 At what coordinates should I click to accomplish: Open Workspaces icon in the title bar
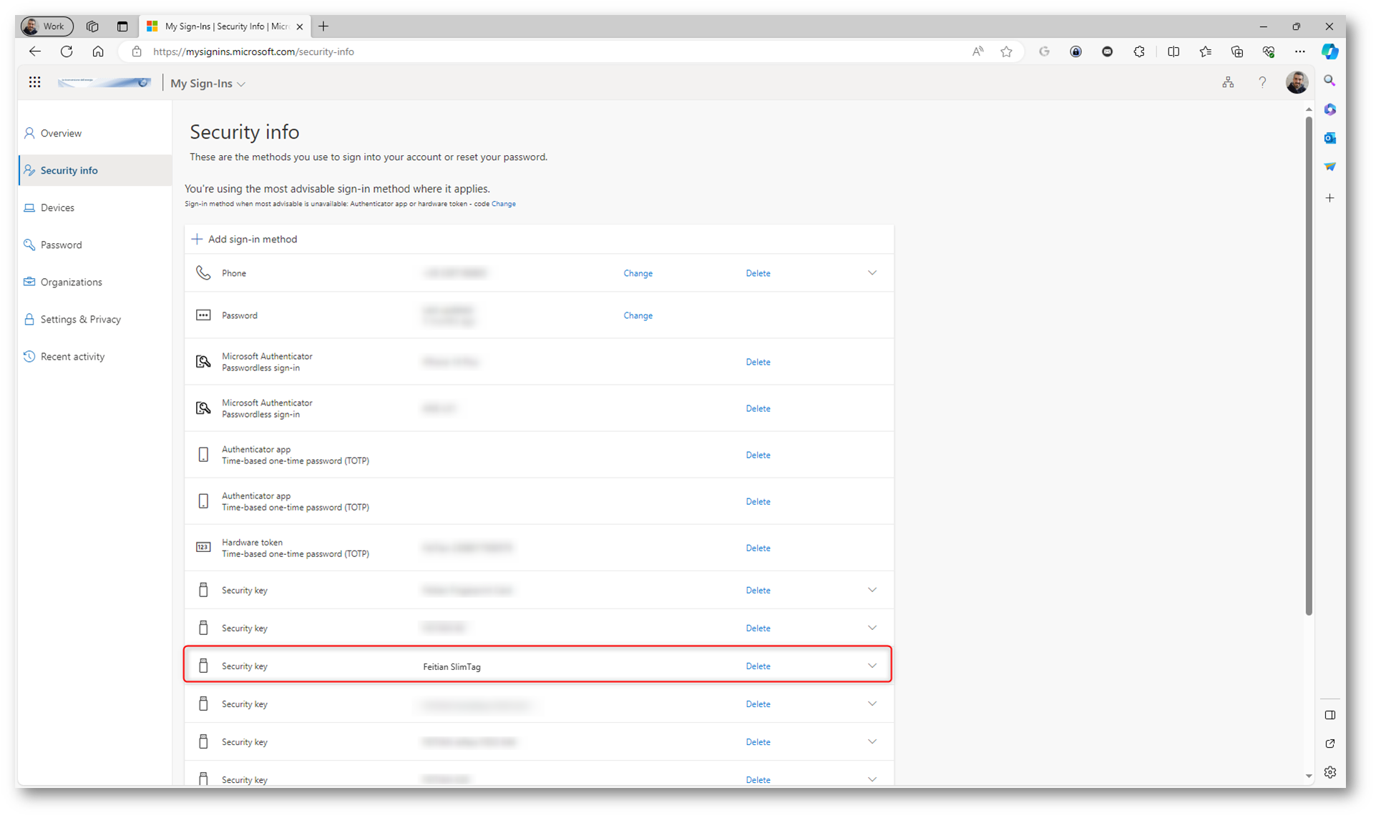pyautogui.click(x=92, y=26)
